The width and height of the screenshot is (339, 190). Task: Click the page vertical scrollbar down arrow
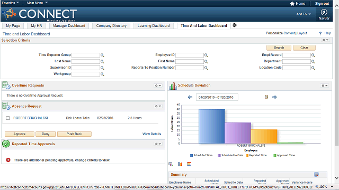tap(337, 178)
